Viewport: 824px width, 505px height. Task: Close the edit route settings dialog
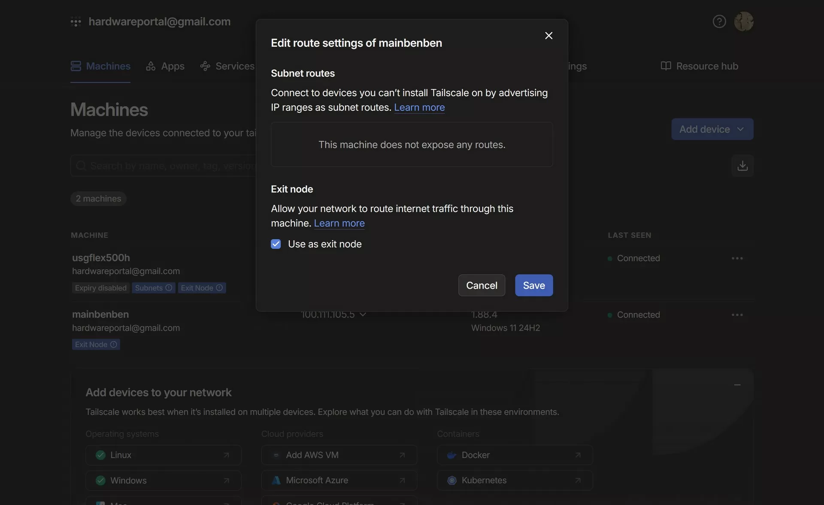548,36
